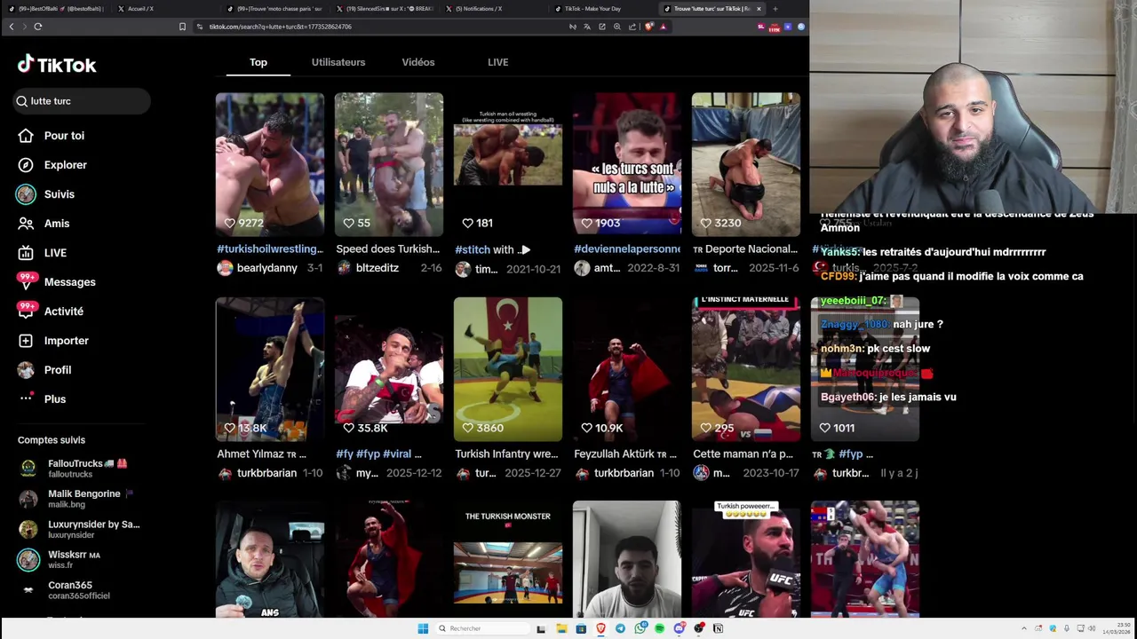1137x639 pixels.
Task: Open the Plus three-dots menu
Action: [x=26, y=398]
